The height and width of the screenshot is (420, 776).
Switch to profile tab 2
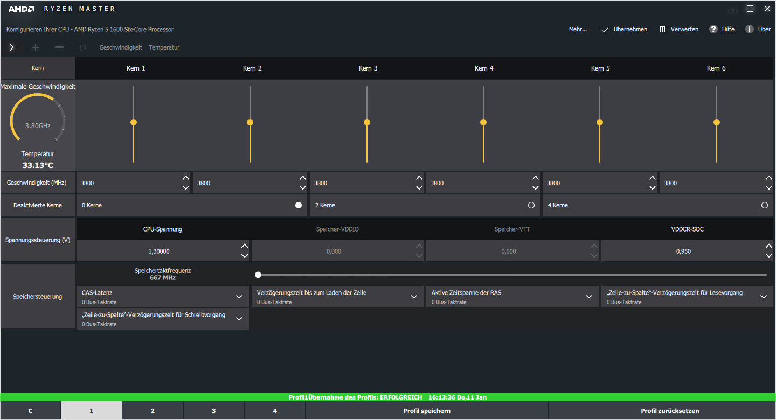point(153,411)
